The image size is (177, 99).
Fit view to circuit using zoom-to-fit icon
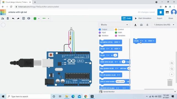pos(3,25)
